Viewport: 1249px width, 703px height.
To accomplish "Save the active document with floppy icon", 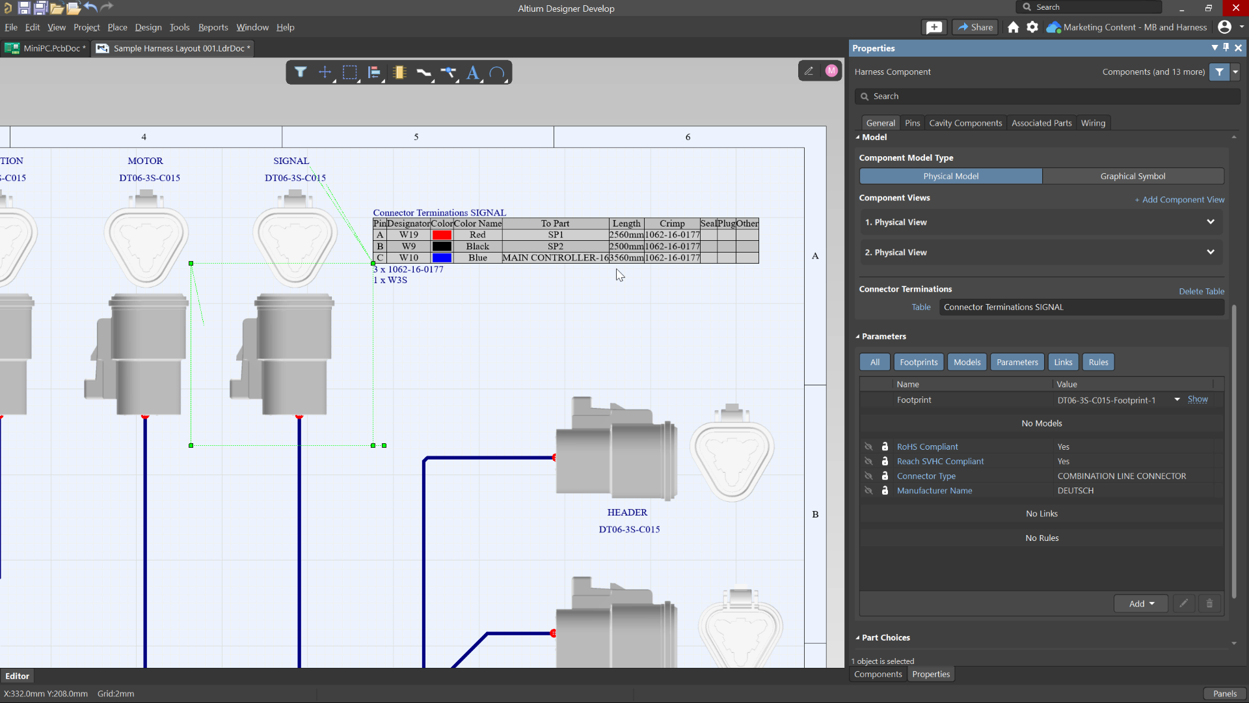I will coord(24,8).
